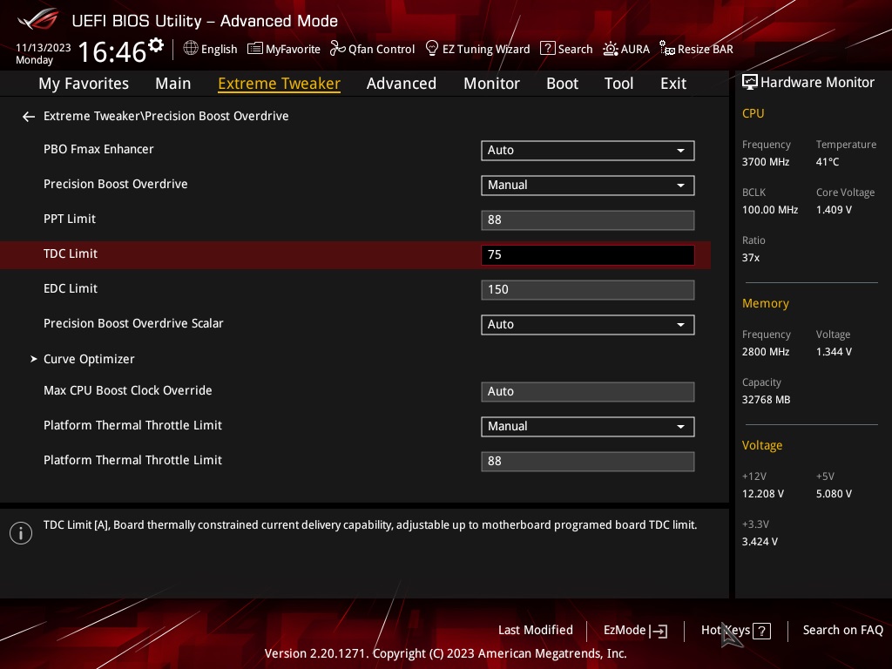The width and height of the screenshot is (892, 669).
Task: Click the Qfan Control fan icon
Action: (337, 49)
